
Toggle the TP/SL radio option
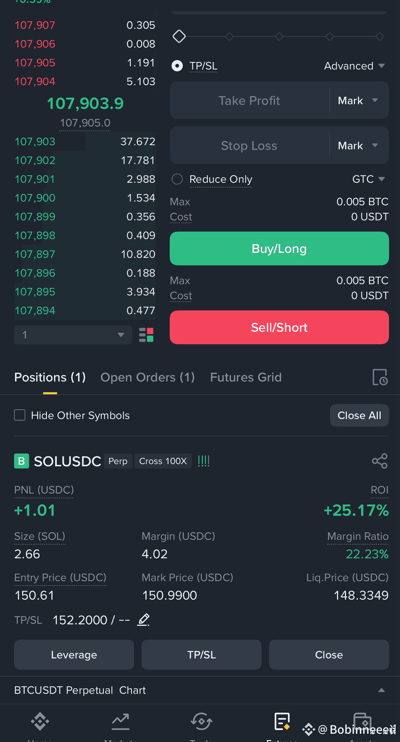tap(177, 66)
